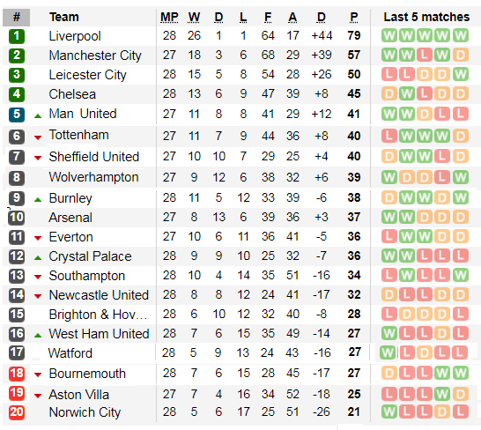Click Last 5 matches column header
481x430 pixels.
[x=426, y=17]
